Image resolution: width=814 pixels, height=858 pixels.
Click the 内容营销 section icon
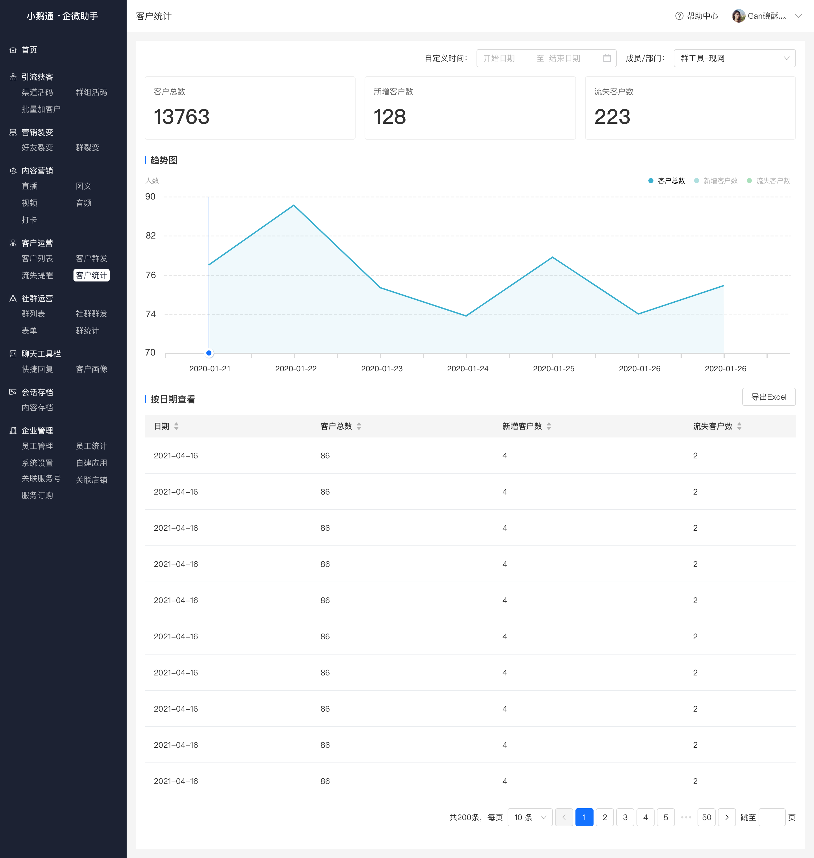(x=13, y=171)
